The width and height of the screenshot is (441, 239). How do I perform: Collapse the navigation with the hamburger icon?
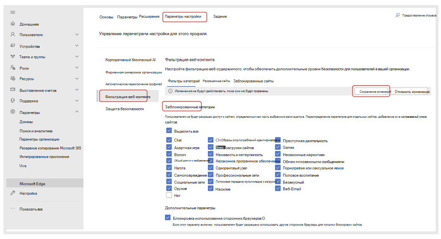coord(13,12)
